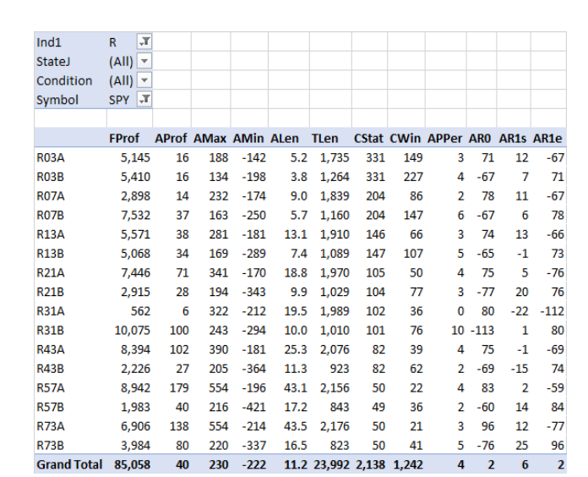
Task: Select the R21A row label
Action: pos(50,273)
